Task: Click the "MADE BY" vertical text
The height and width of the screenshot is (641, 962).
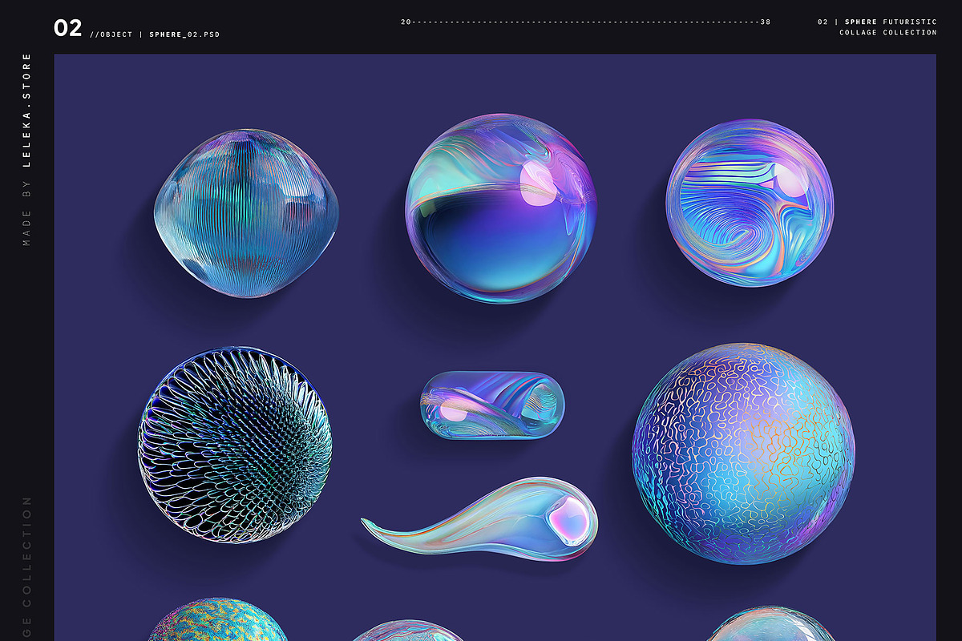Action: (x=26, y=214)
